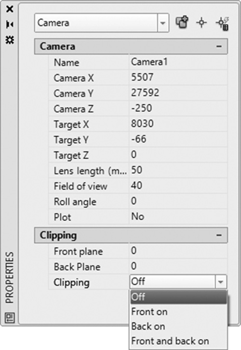
Task: Select the Off clipping option
Action: pyautogui.click(x=178, y=297)
